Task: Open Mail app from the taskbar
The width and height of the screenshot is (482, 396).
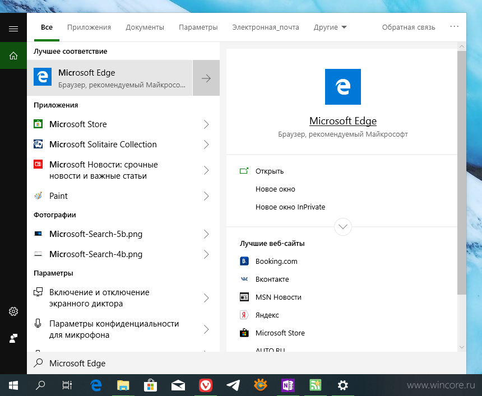Action: (x=178, y=385)
